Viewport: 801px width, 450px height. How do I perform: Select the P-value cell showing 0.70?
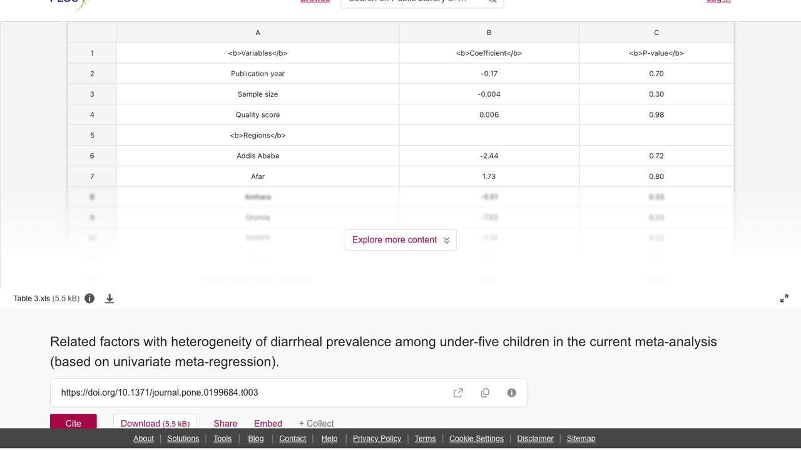tap(656, 74)
